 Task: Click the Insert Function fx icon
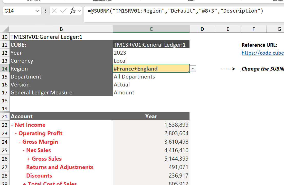73,11
